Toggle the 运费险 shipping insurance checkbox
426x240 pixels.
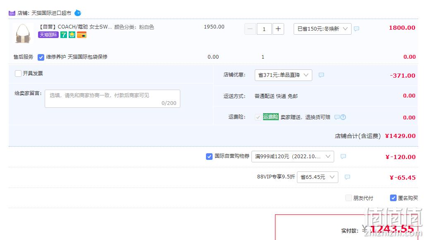coord(258,117)
